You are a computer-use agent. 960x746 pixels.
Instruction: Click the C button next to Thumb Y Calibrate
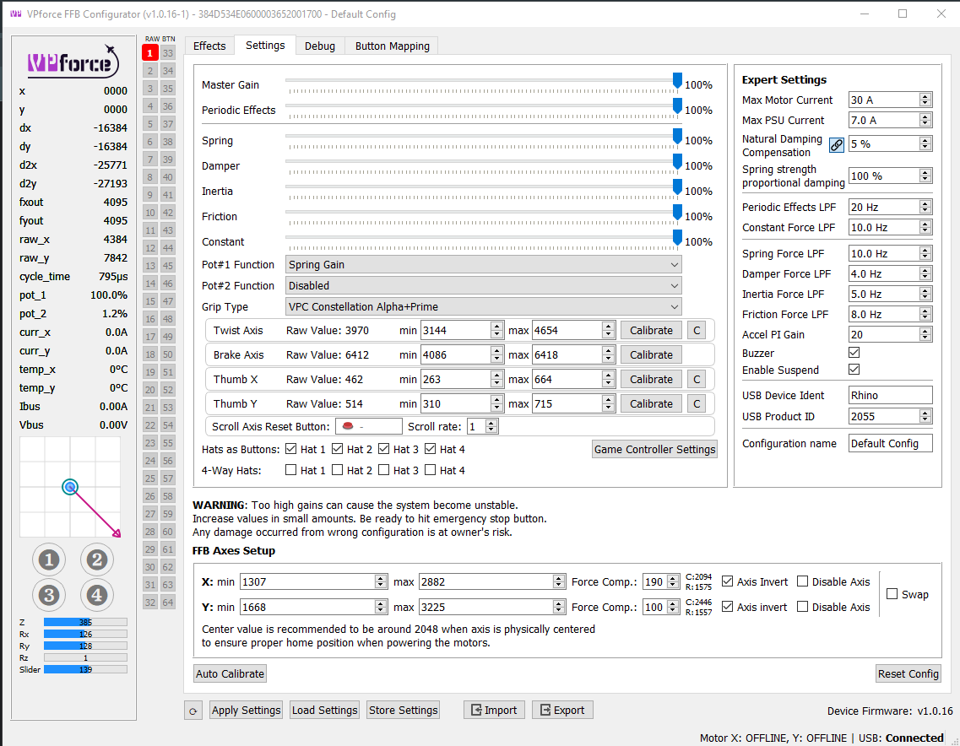[697, 403]
